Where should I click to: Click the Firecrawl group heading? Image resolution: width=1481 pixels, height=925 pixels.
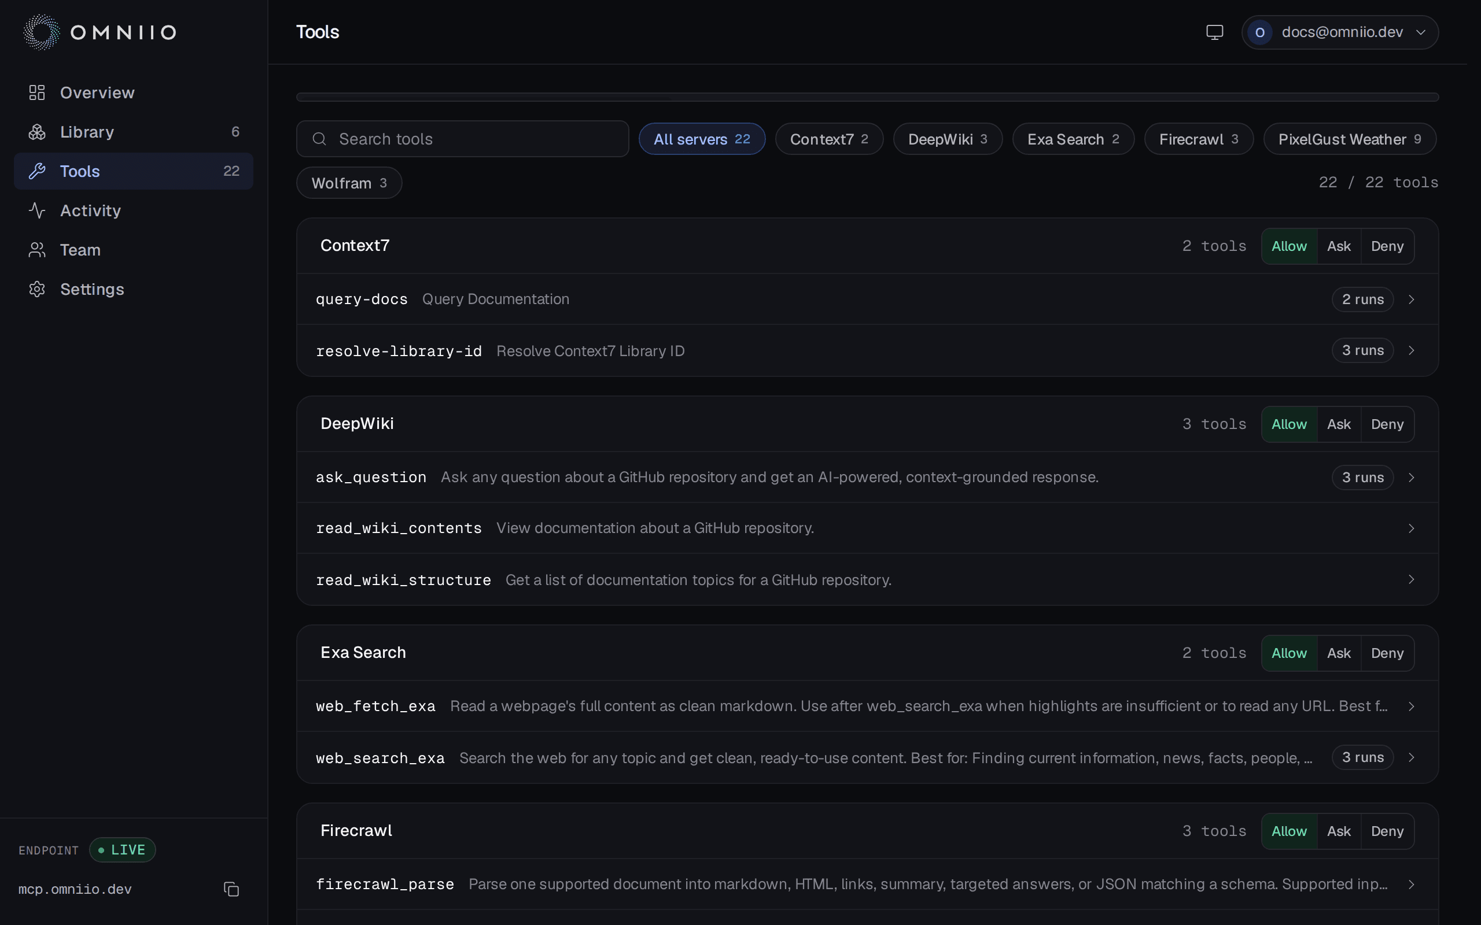point(356,830)
